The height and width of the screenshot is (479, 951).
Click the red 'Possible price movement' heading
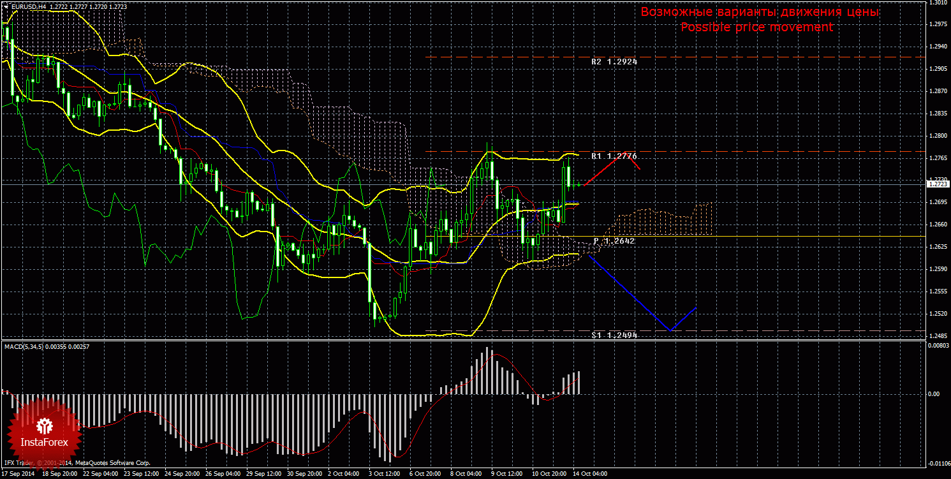[756, 27]
